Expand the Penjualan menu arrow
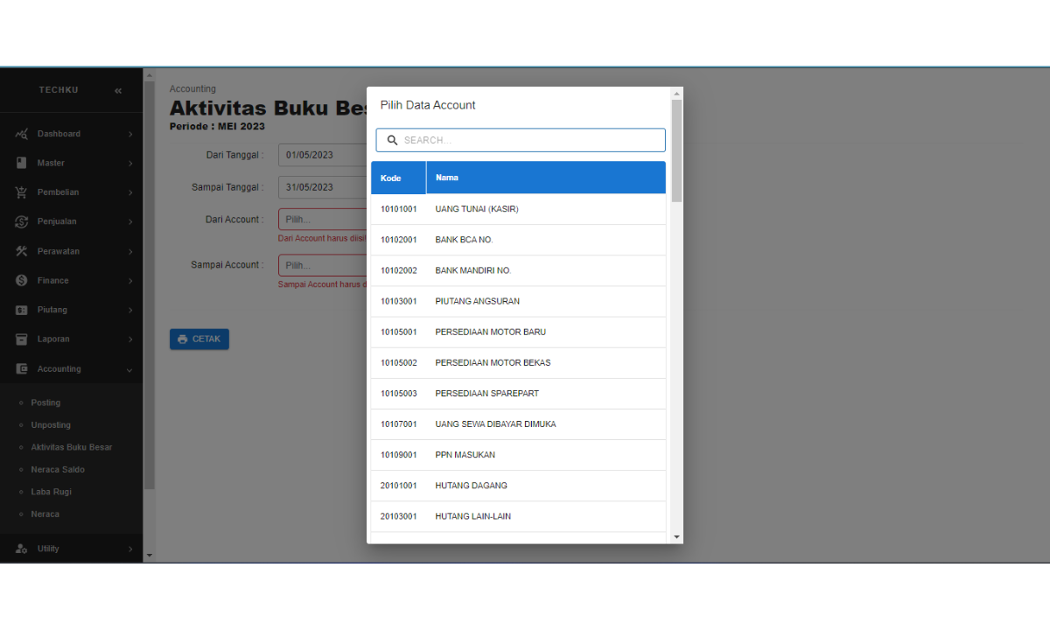1050x630 pixels. pos(129,222)
